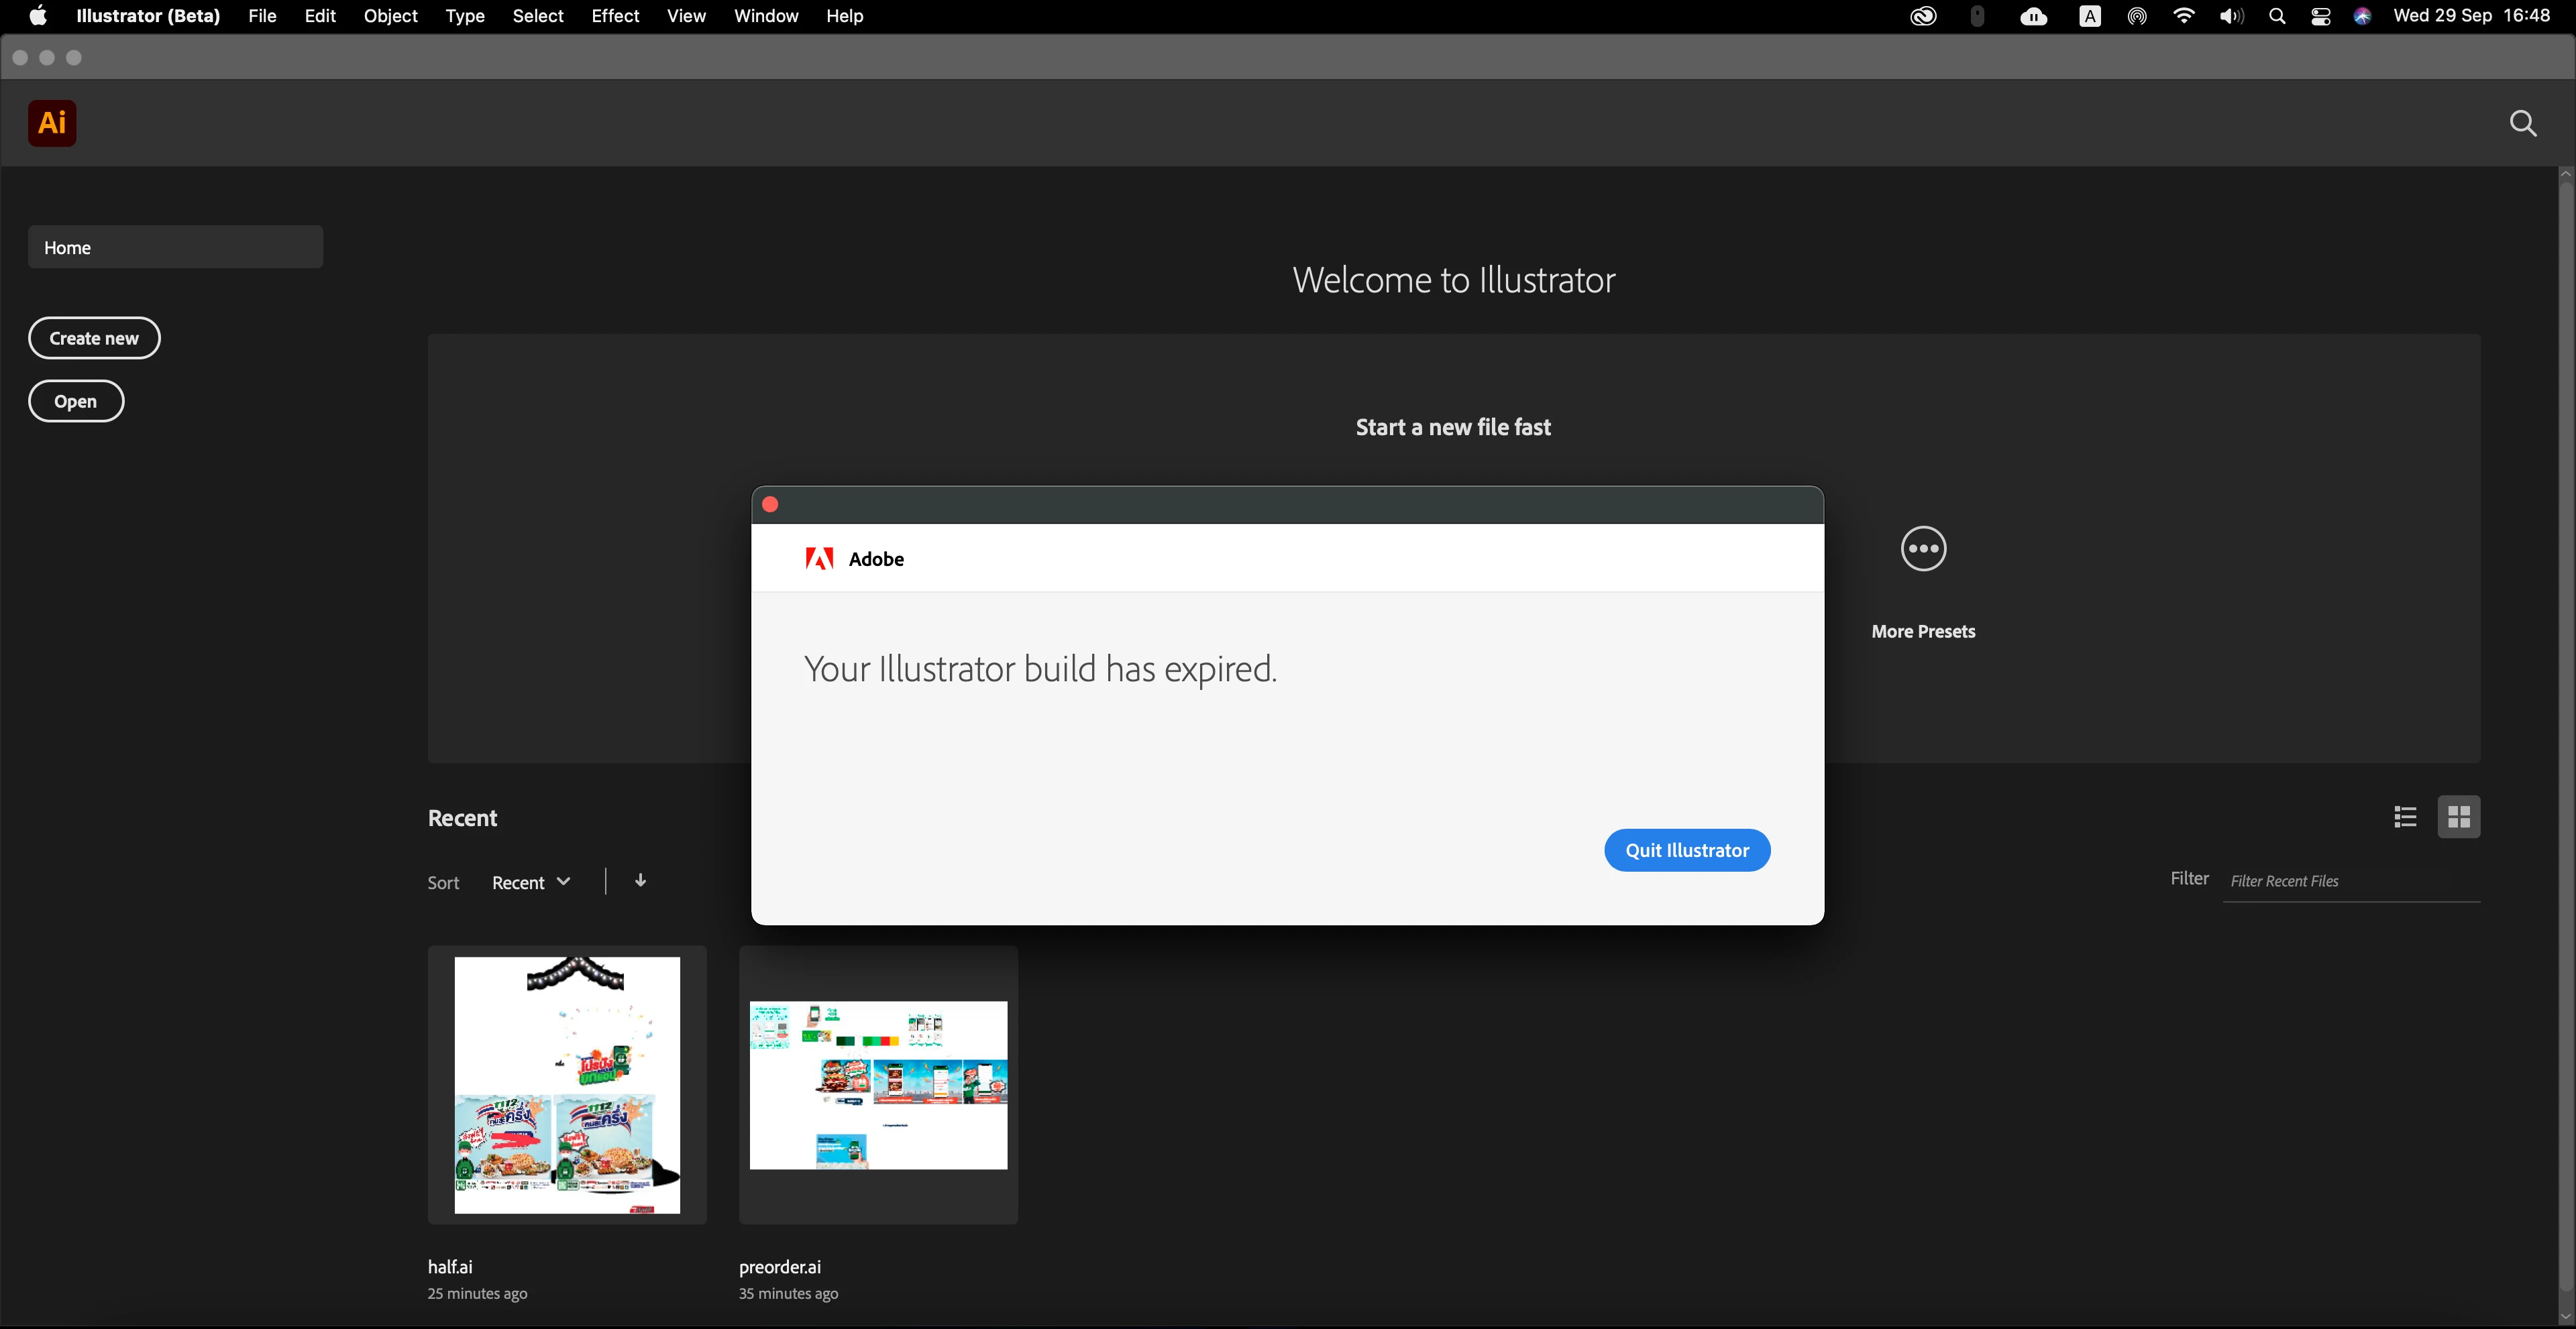Switch recent files to grid view
This screenshot has width=2576, height=1329.
[2458, 817]
